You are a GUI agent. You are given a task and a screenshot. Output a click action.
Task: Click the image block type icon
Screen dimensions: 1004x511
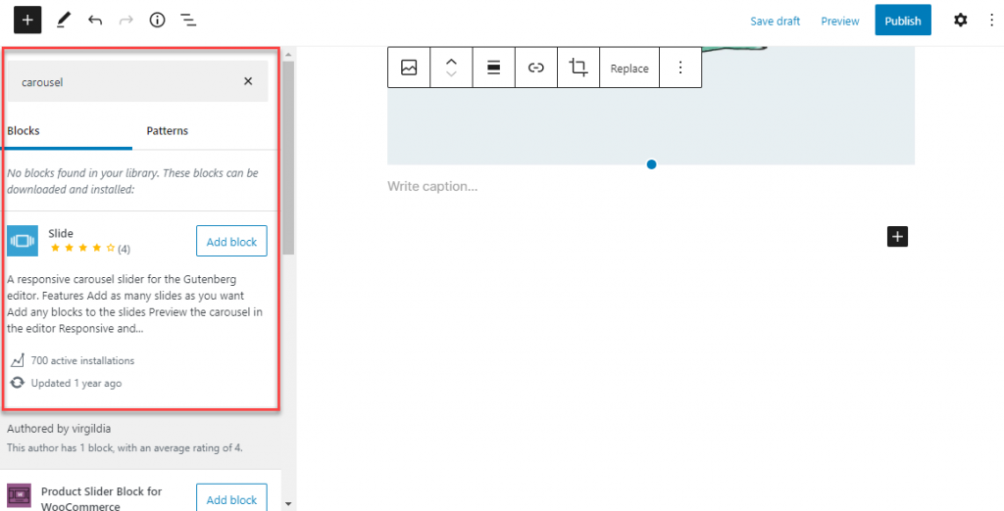[x=409, y=68]
